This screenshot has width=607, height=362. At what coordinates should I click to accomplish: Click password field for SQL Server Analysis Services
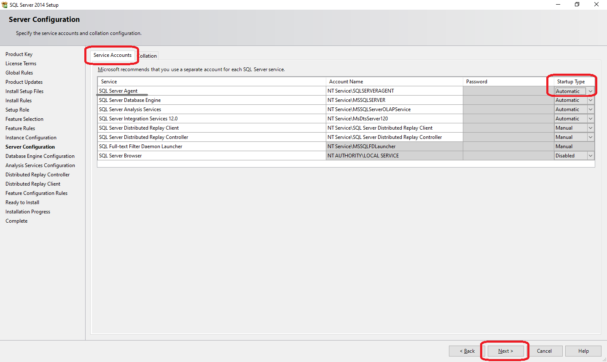[x=508, y=109]
